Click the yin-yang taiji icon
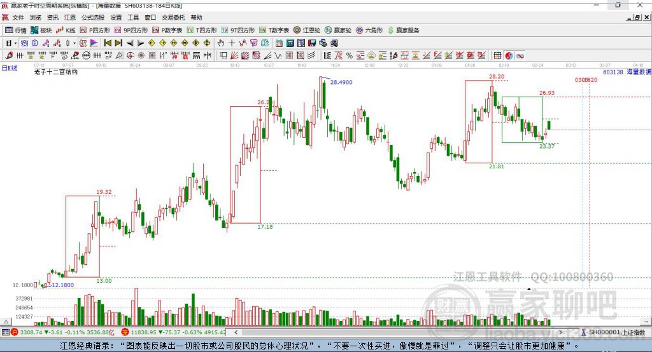This screenshot has width=652, height=352. 509,56
